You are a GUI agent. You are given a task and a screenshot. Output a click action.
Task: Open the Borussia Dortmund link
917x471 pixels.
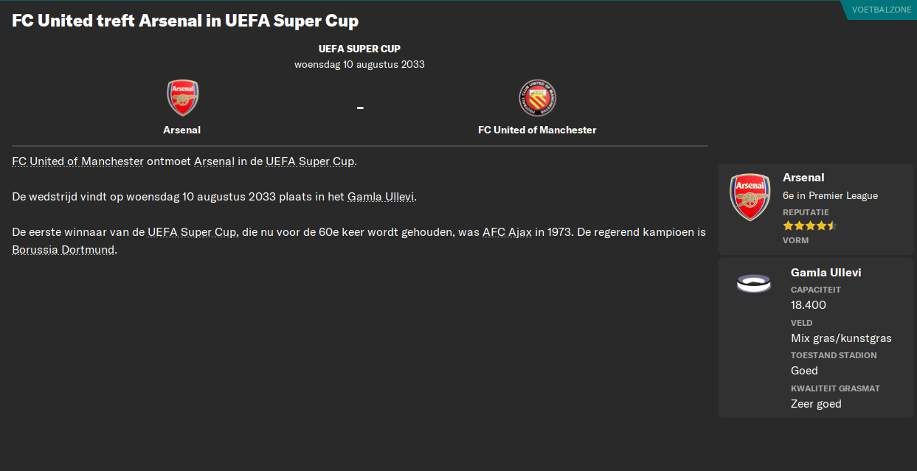pos(61,249)
